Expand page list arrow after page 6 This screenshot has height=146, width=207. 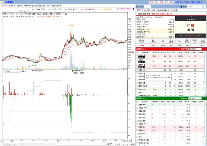17,144
